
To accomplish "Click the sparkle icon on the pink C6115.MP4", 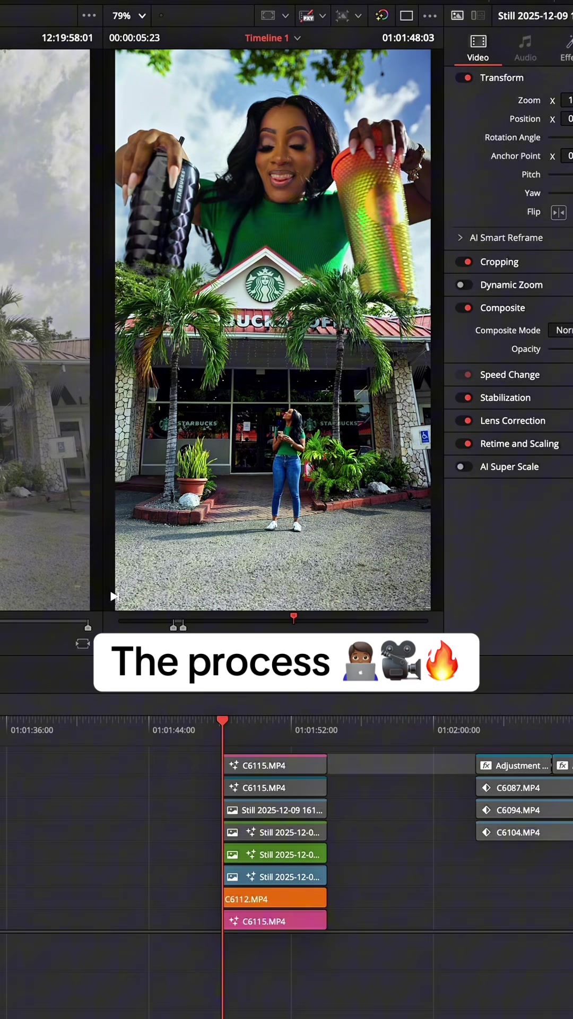I will point(233,921).
